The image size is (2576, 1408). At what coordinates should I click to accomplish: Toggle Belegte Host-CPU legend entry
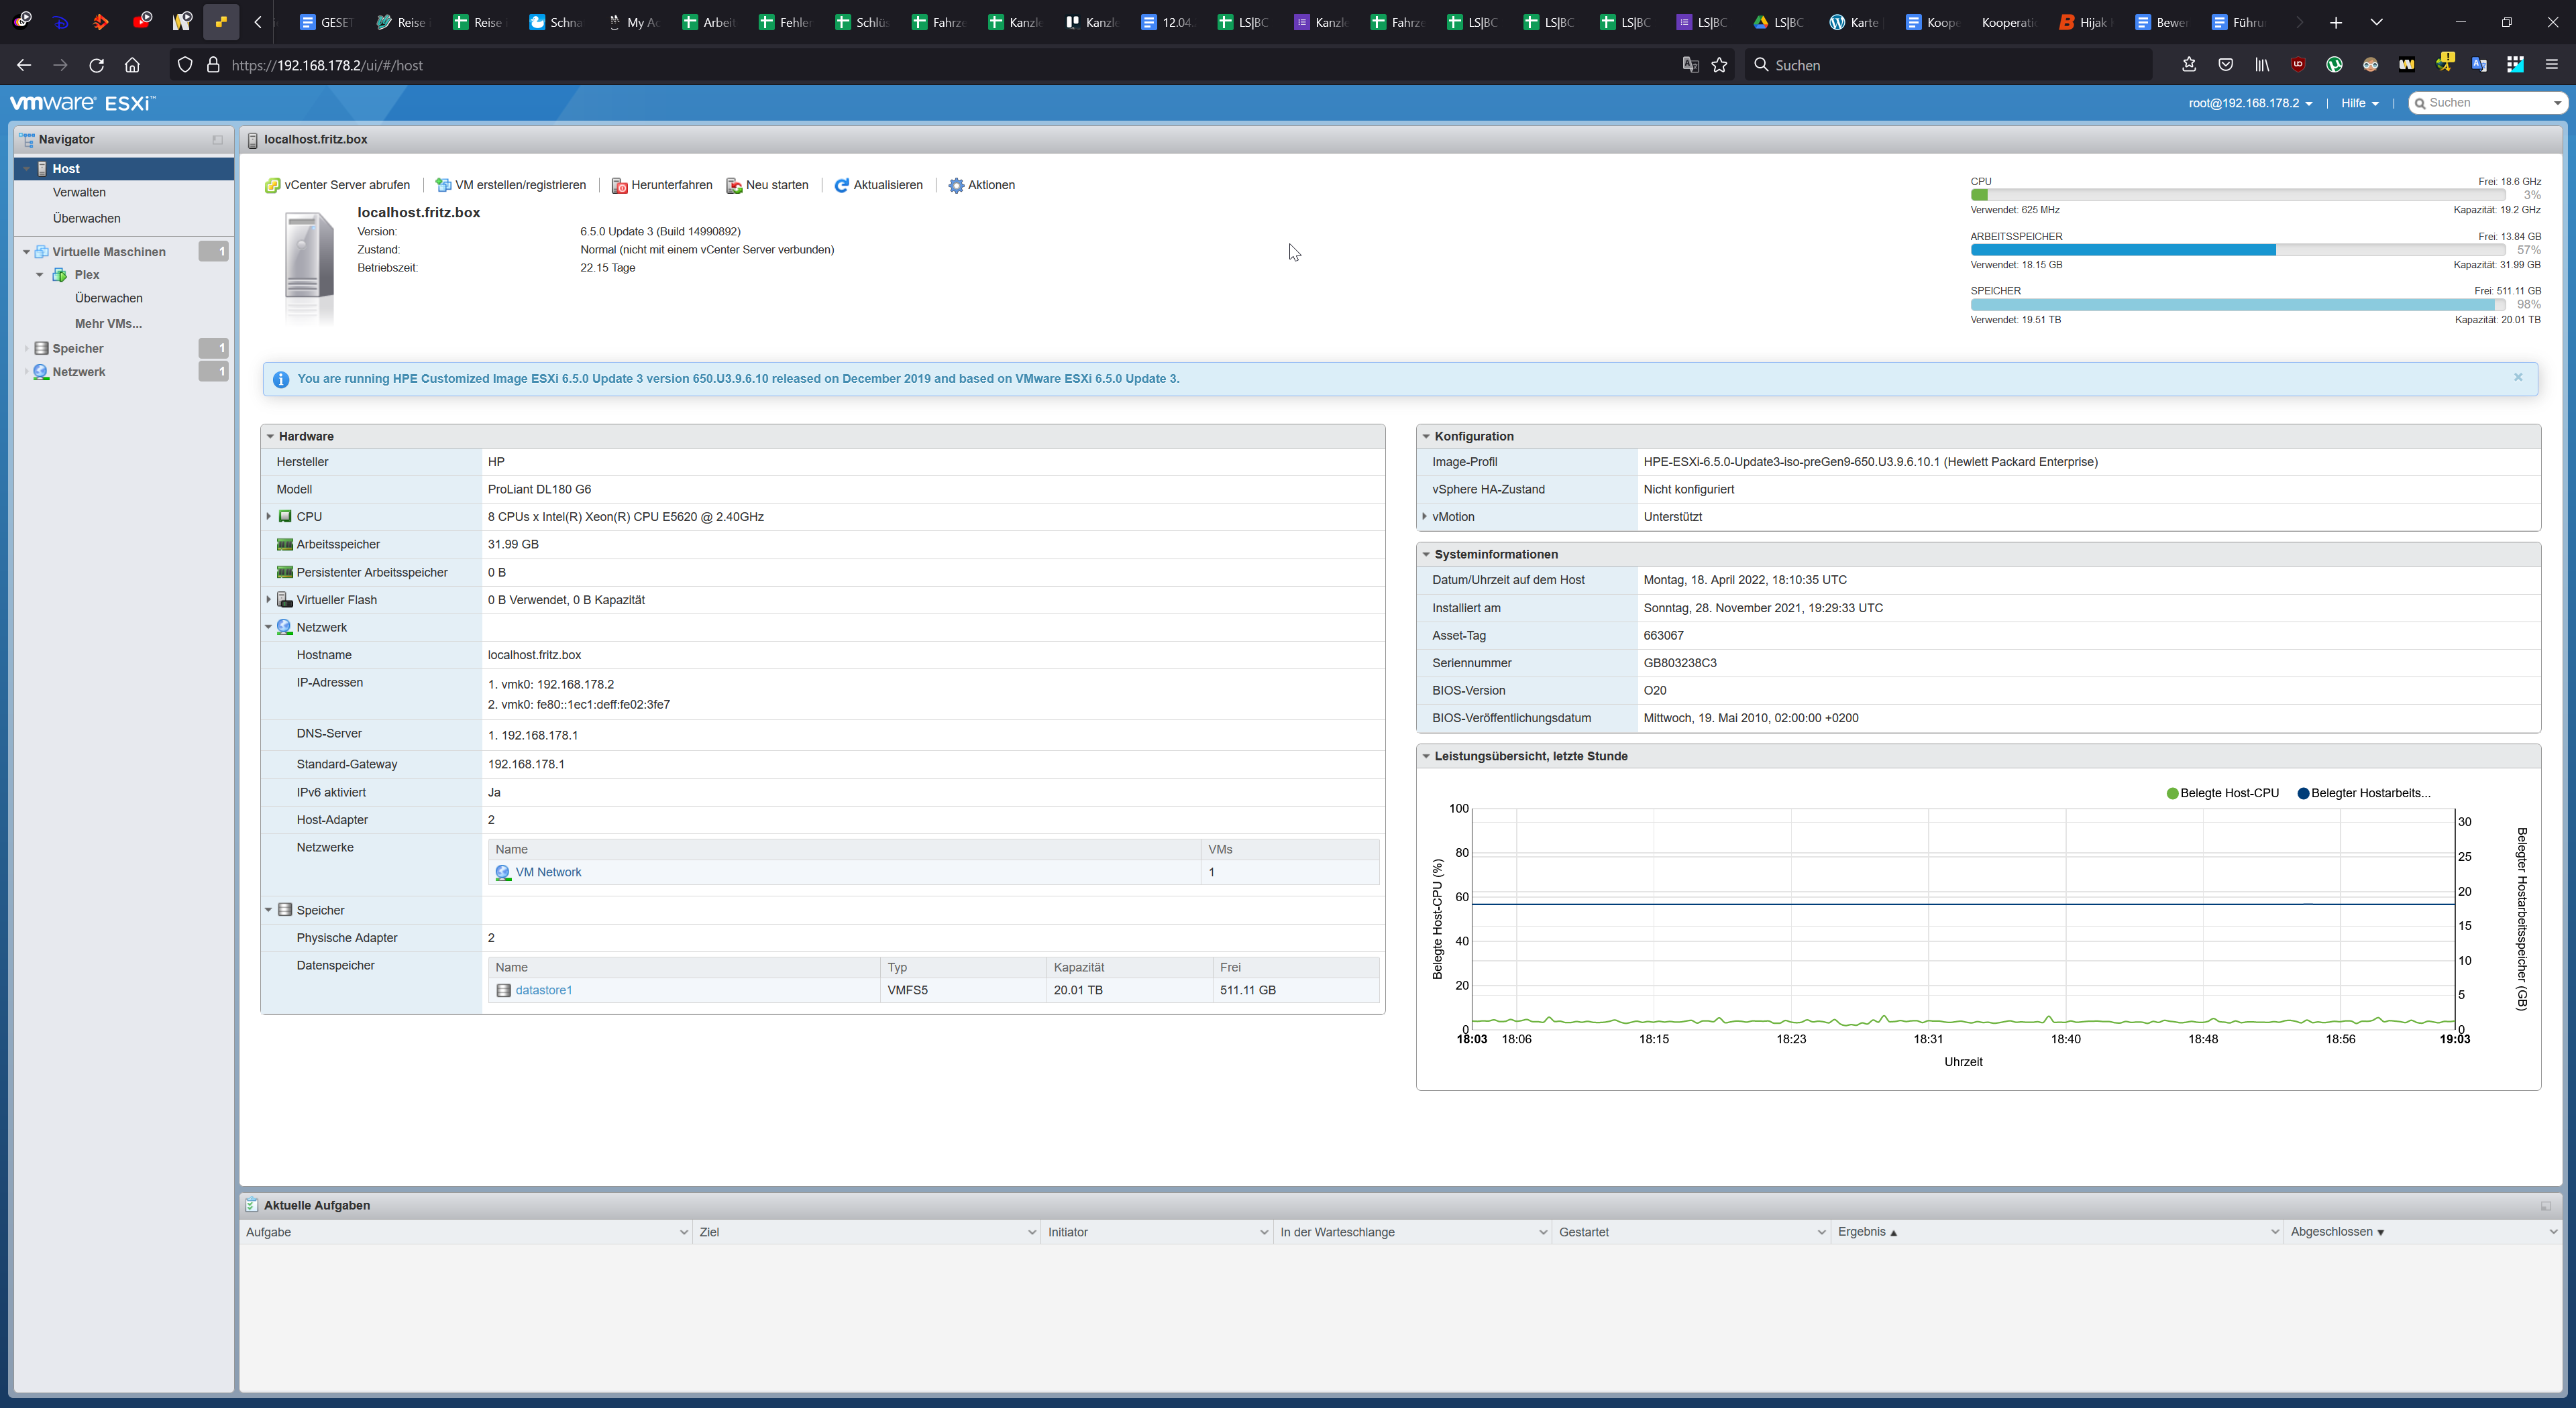click(x=2222, y=793)
